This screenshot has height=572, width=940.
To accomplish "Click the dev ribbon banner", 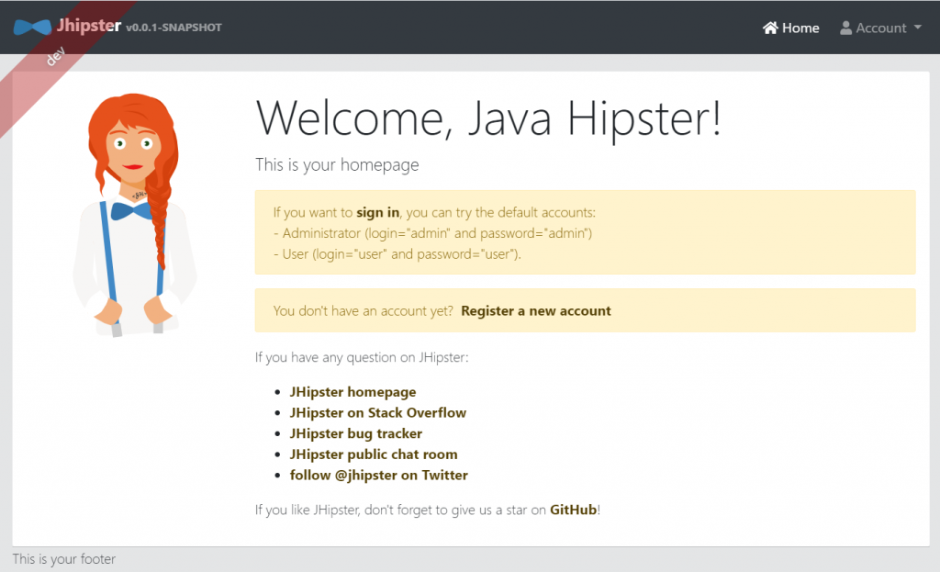I will click(55, 57).
